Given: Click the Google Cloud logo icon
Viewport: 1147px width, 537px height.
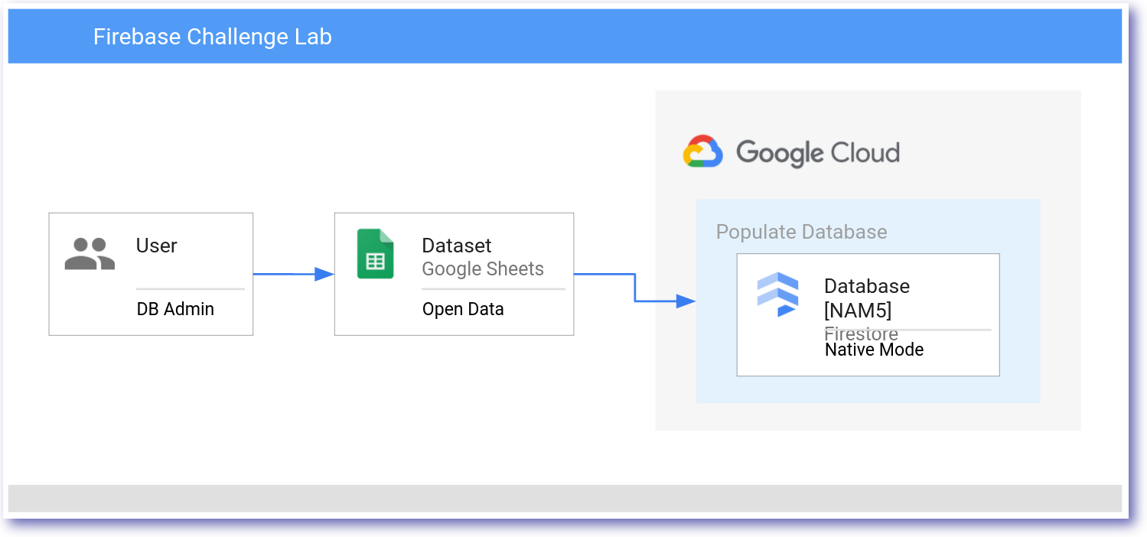Looking at the screenshot, I should tap(702, 151).
